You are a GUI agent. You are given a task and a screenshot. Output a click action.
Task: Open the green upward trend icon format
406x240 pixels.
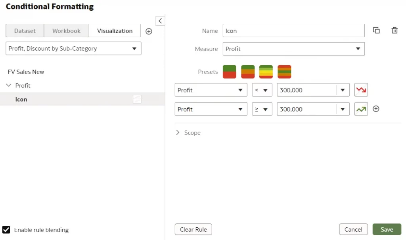pos(361,109)
